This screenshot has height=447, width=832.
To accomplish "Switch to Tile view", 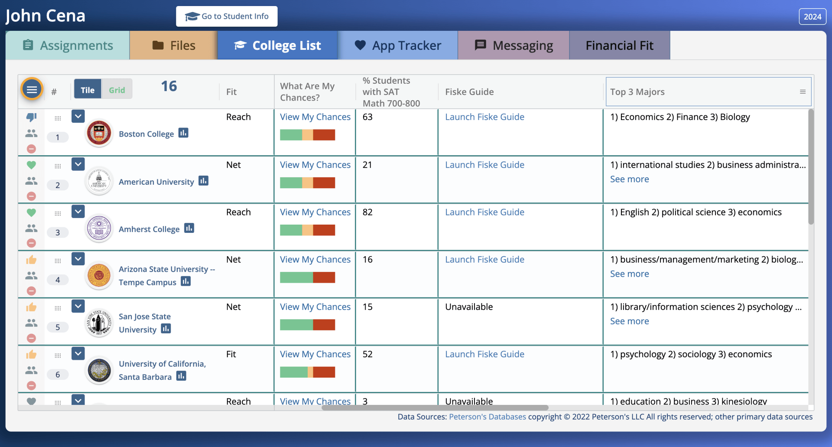I will tap(88, 90).
